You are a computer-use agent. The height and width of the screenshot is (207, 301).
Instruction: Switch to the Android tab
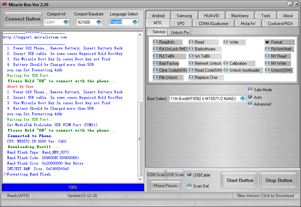tap(158, 15)
